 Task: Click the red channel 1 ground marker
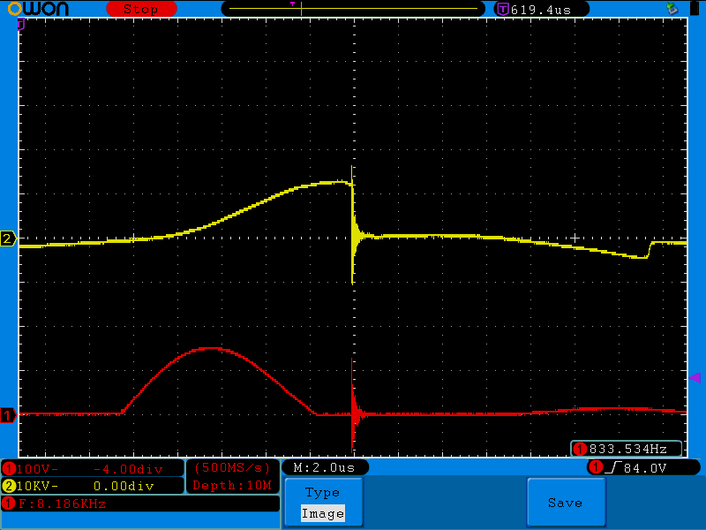(8, 414)
